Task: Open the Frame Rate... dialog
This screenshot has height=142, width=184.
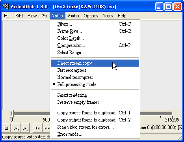Action: (95, 31)
